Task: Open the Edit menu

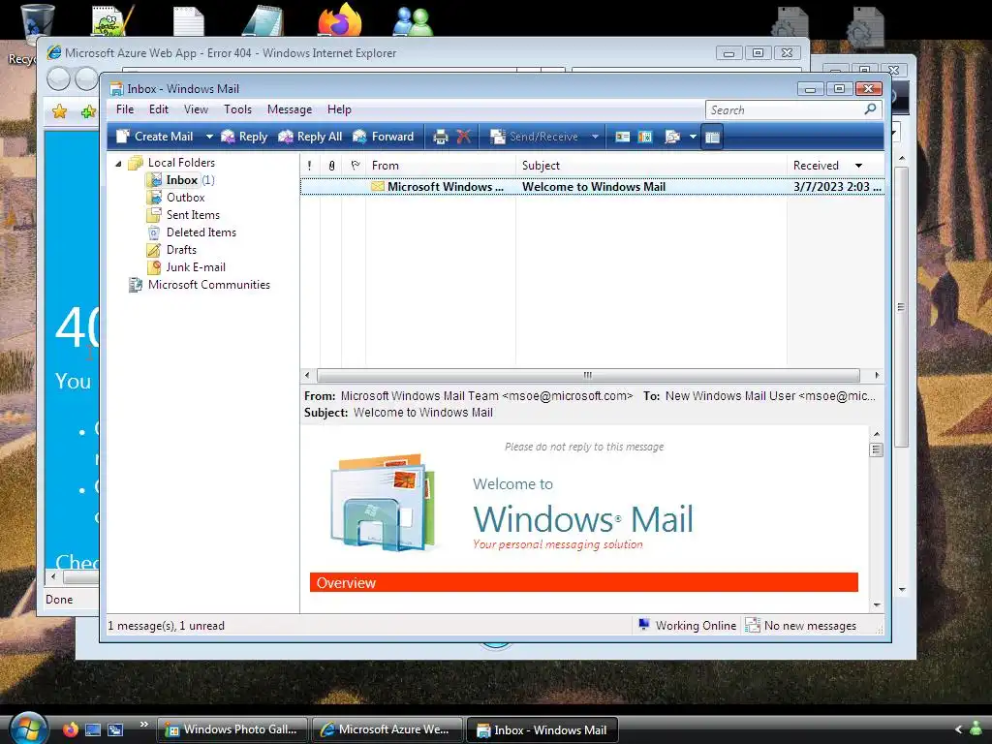Action: [158, 109]
